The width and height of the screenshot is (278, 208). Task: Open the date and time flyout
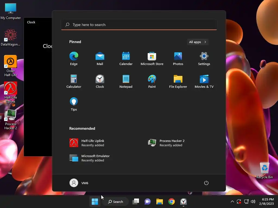tap(267, 201)
